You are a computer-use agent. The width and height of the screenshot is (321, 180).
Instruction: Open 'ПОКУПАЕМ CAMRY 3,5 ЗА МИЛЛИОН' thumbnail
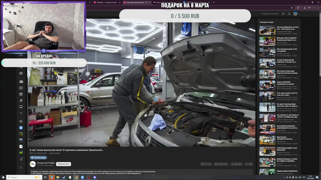point(267,151)
